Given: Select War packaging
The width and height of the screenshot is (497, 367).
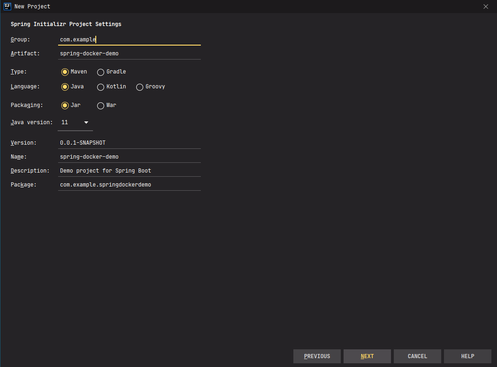Looking at the screenshot, I should 107,105.
